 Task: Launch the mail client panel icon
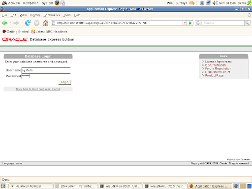[63, 3]
